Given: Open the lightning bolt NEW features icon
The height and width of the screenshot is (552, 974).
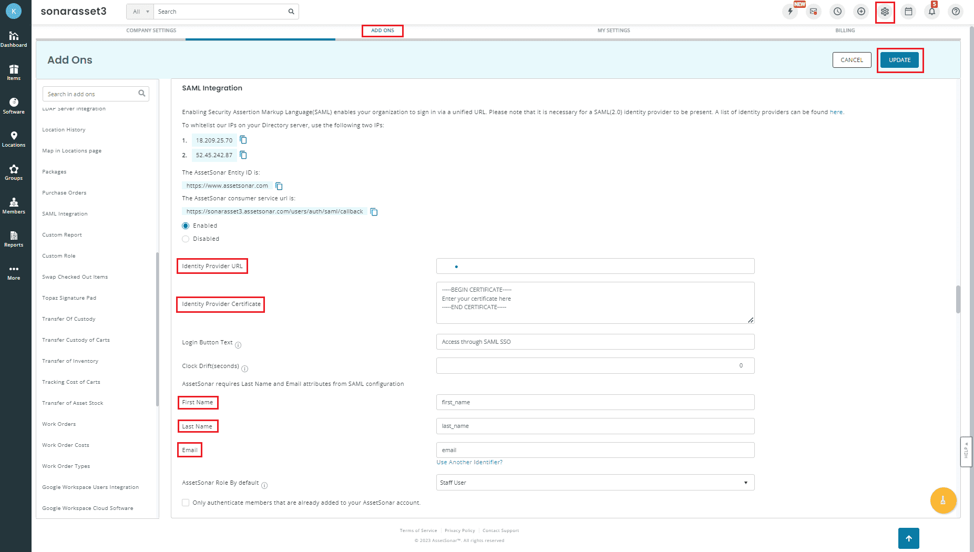Looking at the screenshot, I should (790, 11).
